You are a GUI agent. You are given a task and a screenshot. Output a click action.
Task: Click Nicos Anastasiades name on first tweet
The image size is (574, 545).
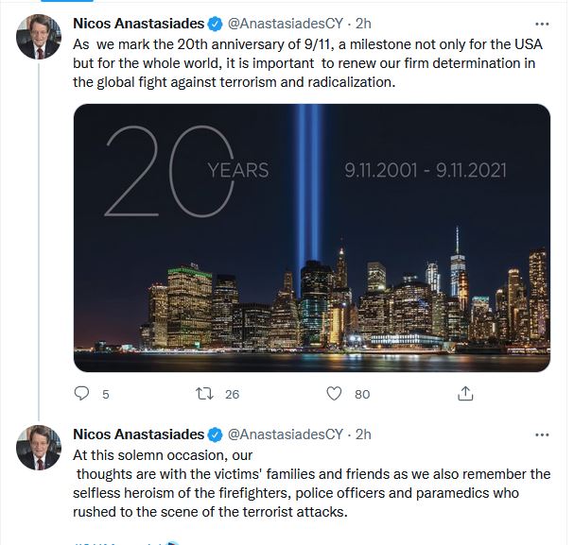[x=139, y=24]
